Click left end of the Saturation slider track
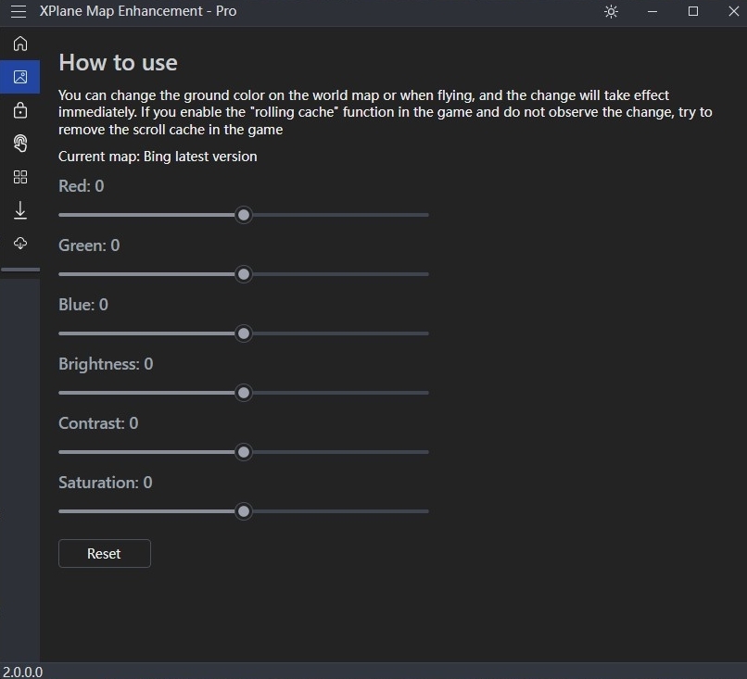The height and width of the screenshot is (679, 747). click(x=61, y=511)
